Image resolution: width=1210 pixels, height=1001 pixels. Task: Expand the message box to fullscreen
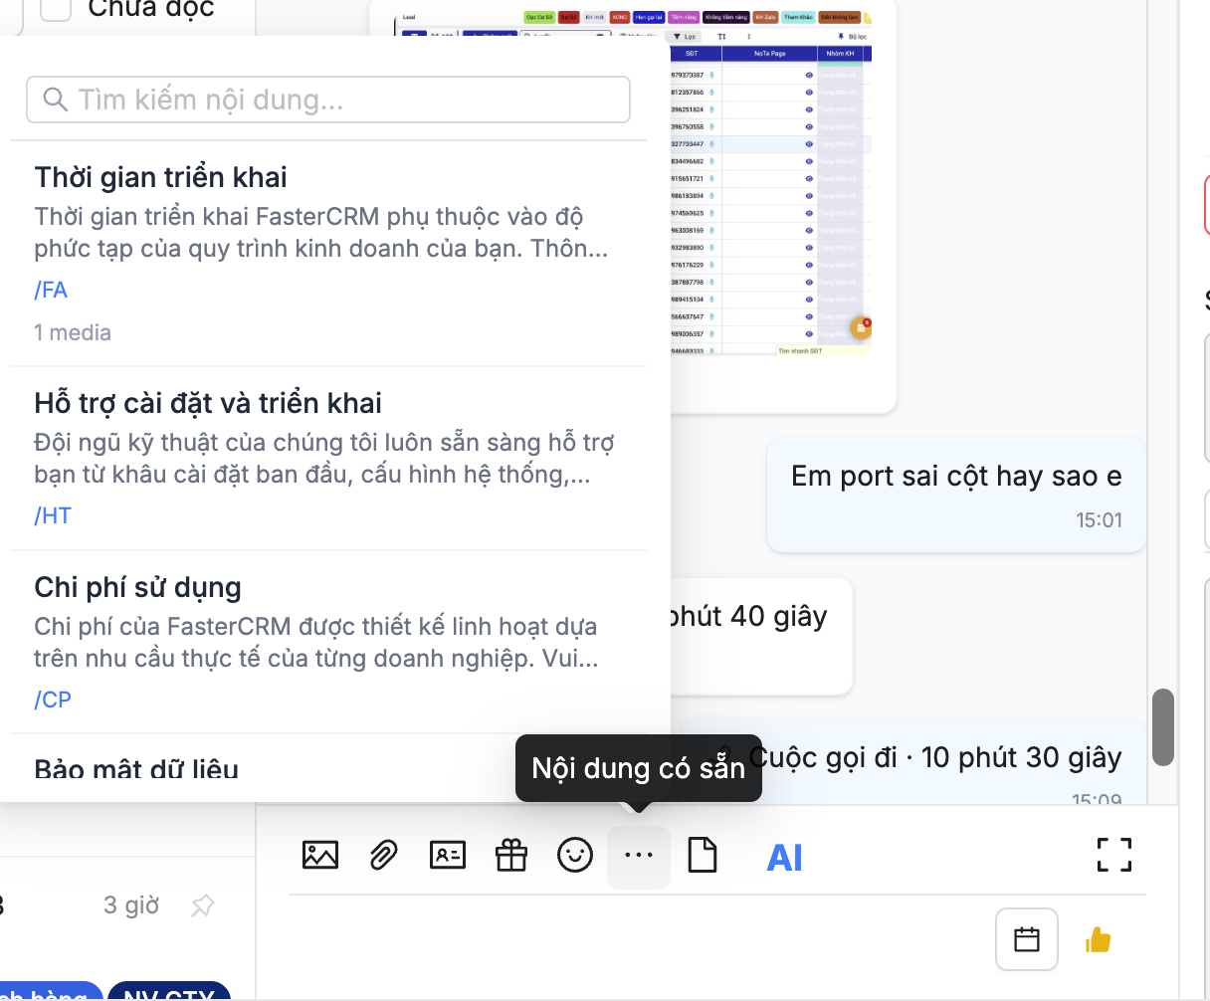click(x=1114, y=855)
